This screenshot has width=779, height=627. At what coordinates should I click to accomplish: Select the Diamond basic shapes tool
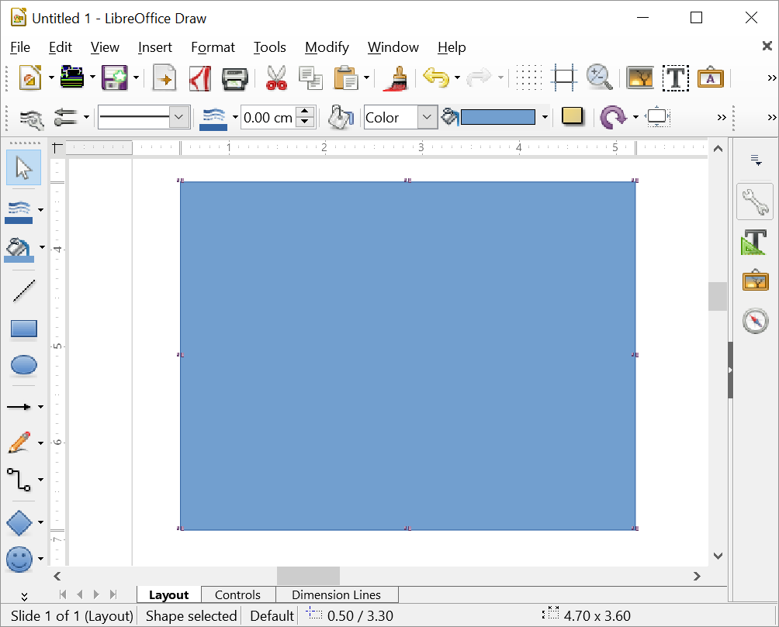click(19, 522)
